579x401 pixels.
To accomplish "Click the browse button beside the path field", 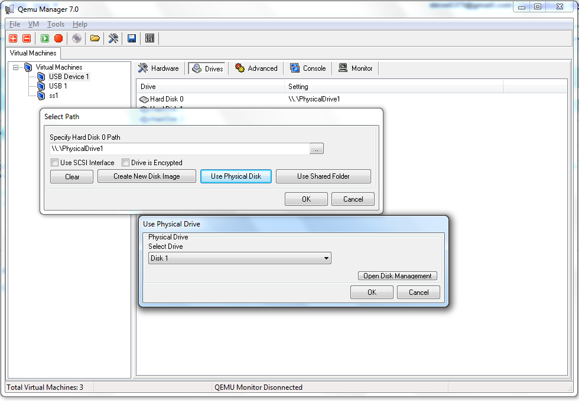I will pos(317,149).
